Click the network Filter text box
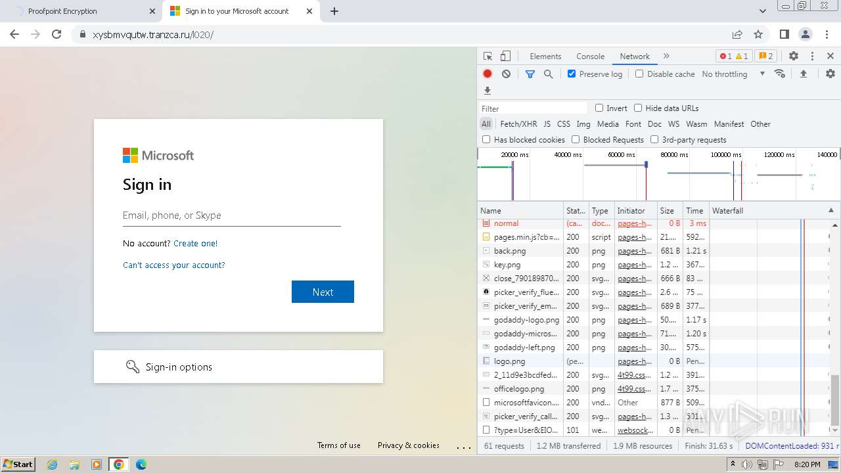Image resolution: width=841 pixels, height=473 pixels. tap(533, 108)
